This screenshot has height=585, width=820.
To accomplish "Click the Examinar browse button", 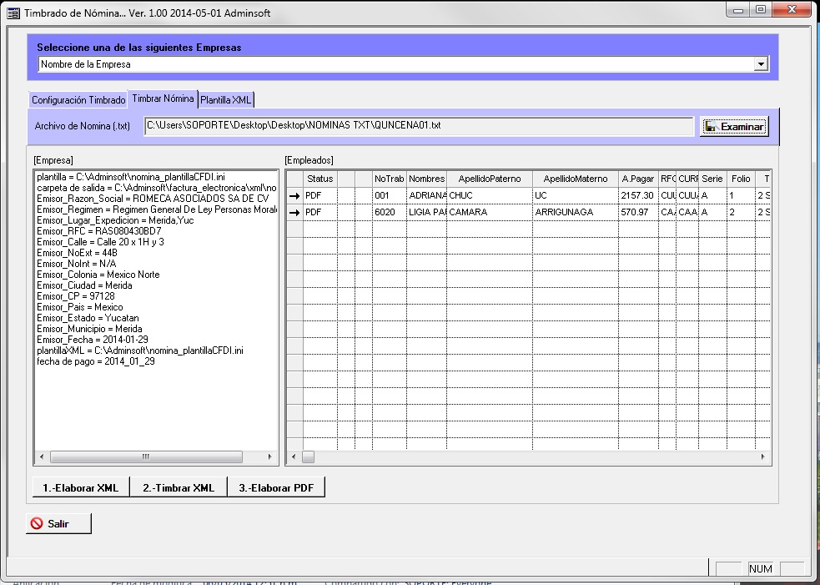I will click(x=734, y=127).
